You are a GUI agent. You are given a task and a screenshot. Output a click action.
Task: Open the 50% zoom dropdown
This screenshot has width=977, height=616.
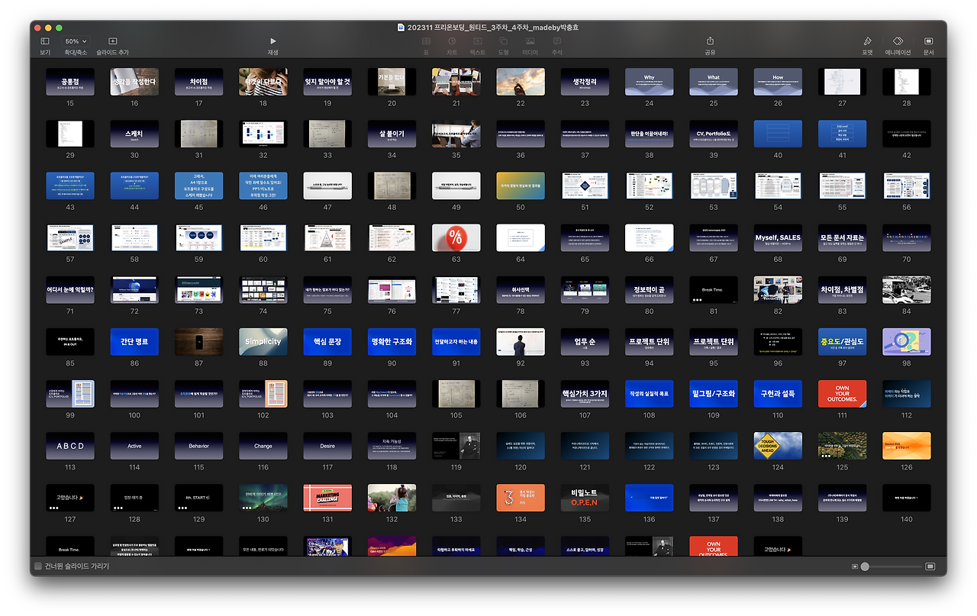point(76,41)
